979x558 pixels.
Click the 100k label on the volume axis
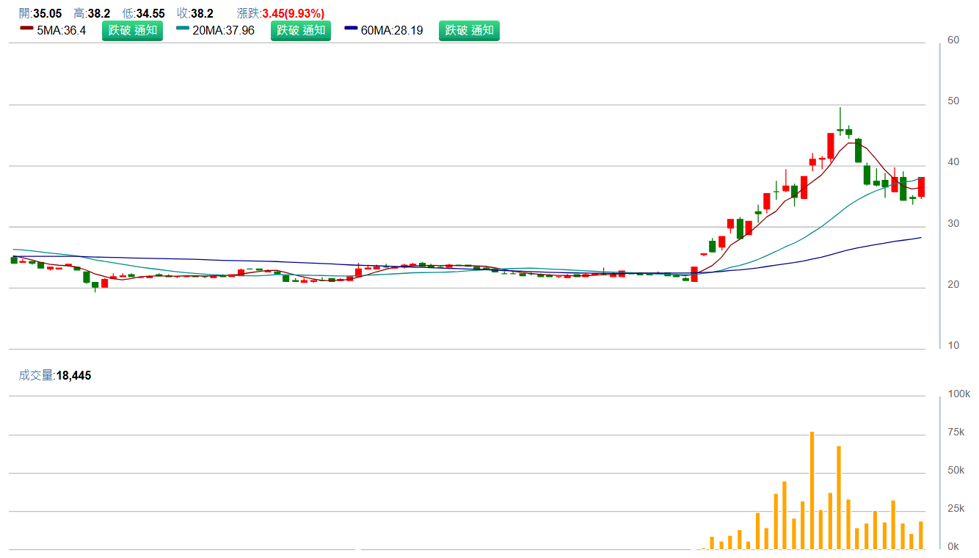[x=959, y=394]
